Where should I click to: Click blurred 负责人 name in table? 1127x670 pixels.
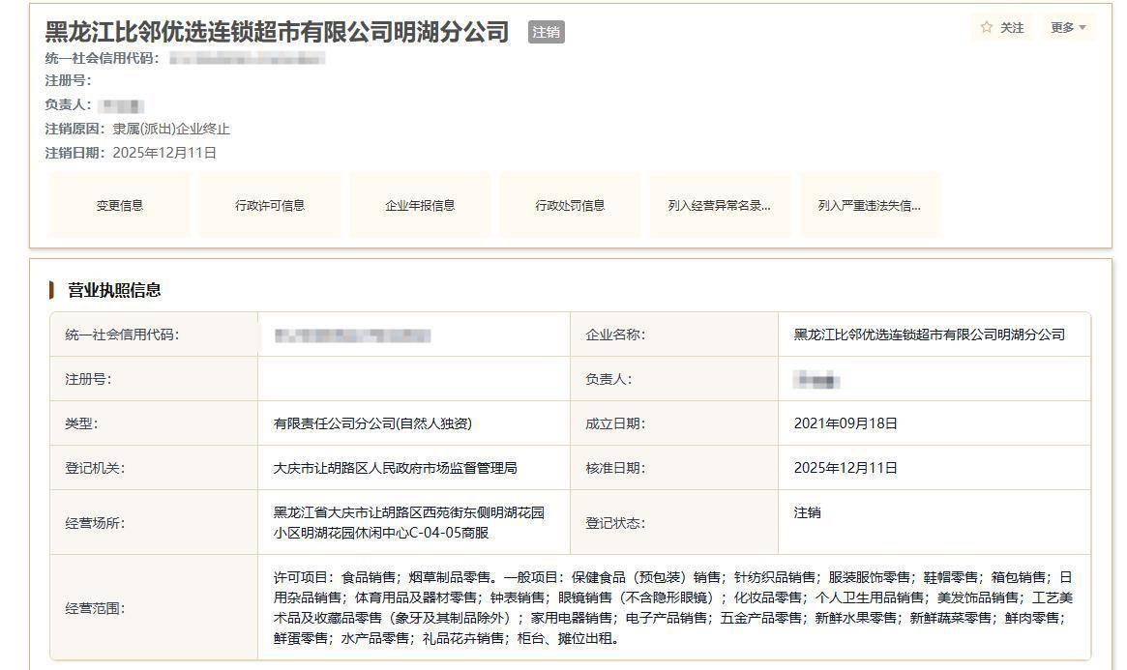coord(816,380)
